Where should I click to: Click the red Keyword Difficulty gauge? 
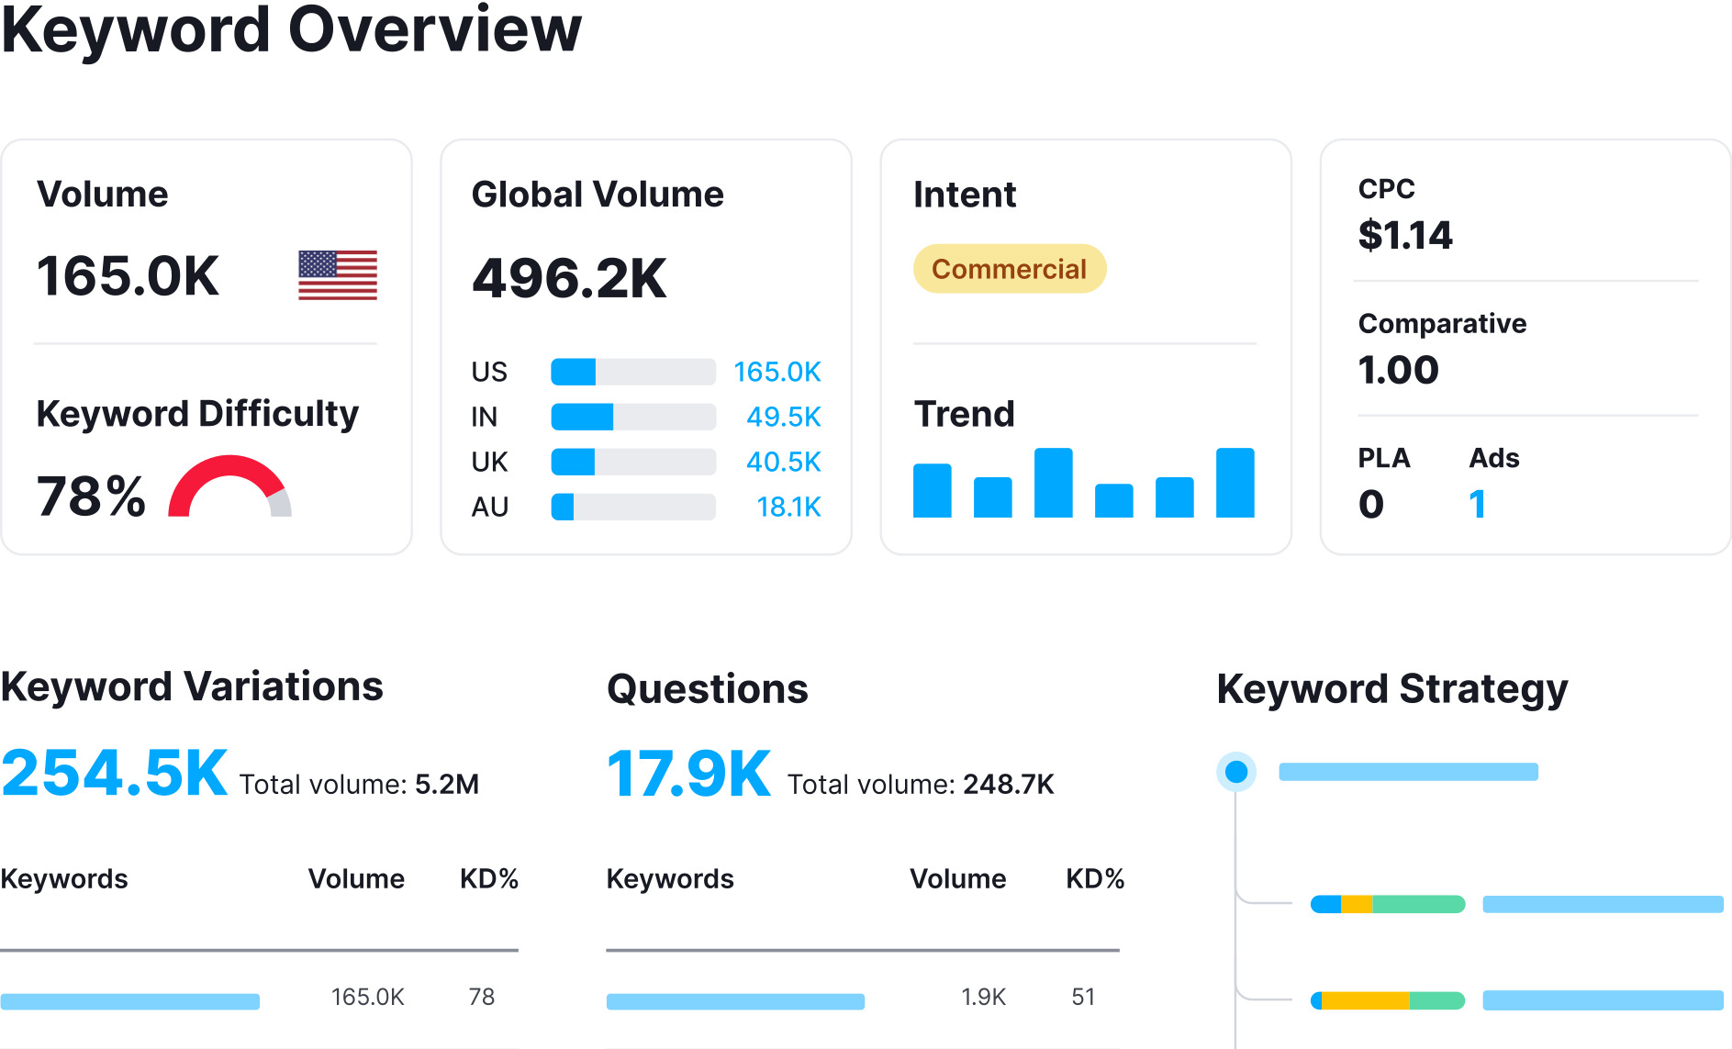pos(229,484)
